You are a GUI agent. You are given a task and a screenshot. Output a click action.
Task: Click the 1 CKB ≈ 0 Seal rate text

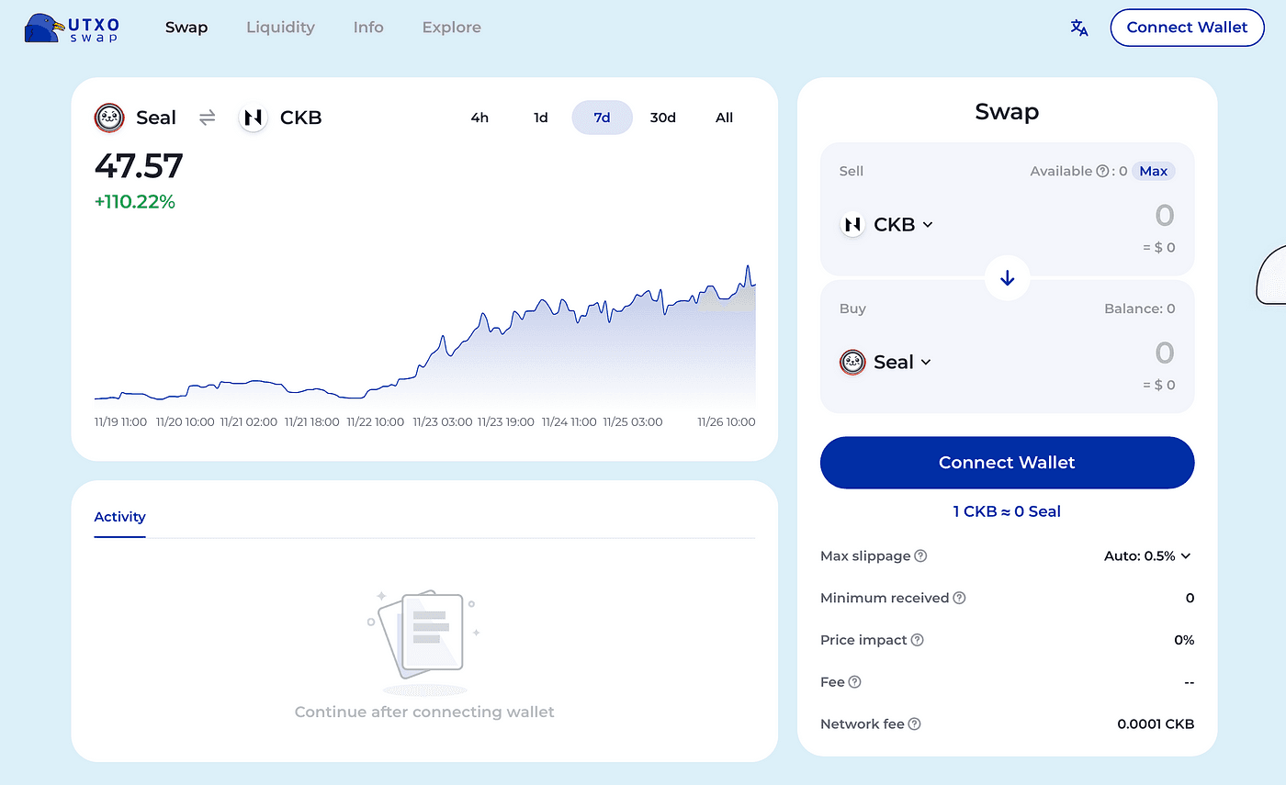(1007, 511)
